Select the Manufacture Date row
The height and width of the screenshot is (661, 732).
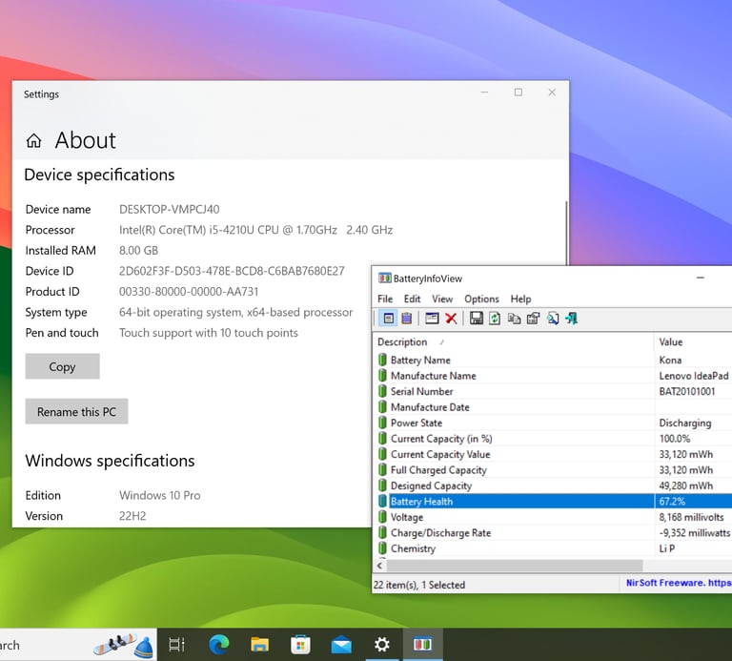(552, 407)
